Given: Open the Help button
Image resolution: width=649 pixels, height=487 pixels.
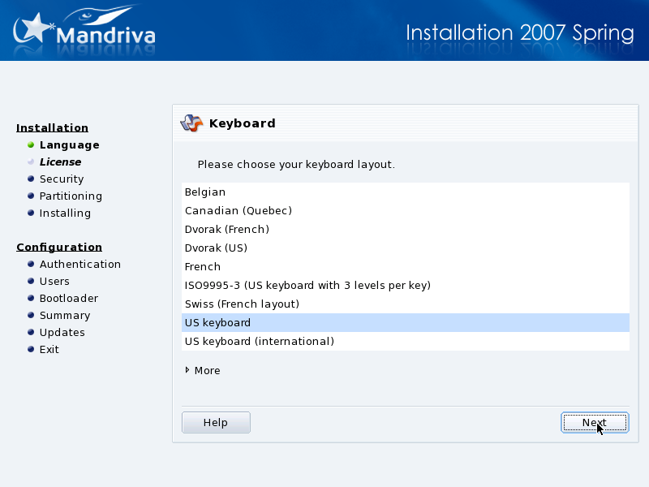Looking at the screenshot, I should [x=216, y=423].
